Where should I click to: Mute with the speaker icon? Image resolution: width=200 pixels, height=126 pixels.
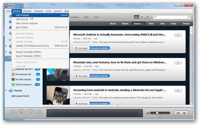coord(148,113)
